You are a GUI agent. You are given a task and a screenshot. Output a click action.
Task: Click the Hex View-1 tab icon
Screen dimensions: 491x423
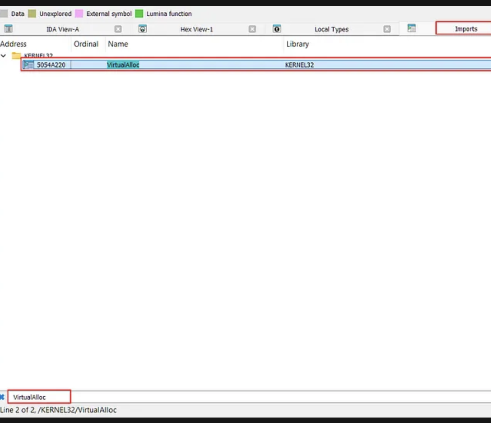pyautogui.click(x=142, y=29)
